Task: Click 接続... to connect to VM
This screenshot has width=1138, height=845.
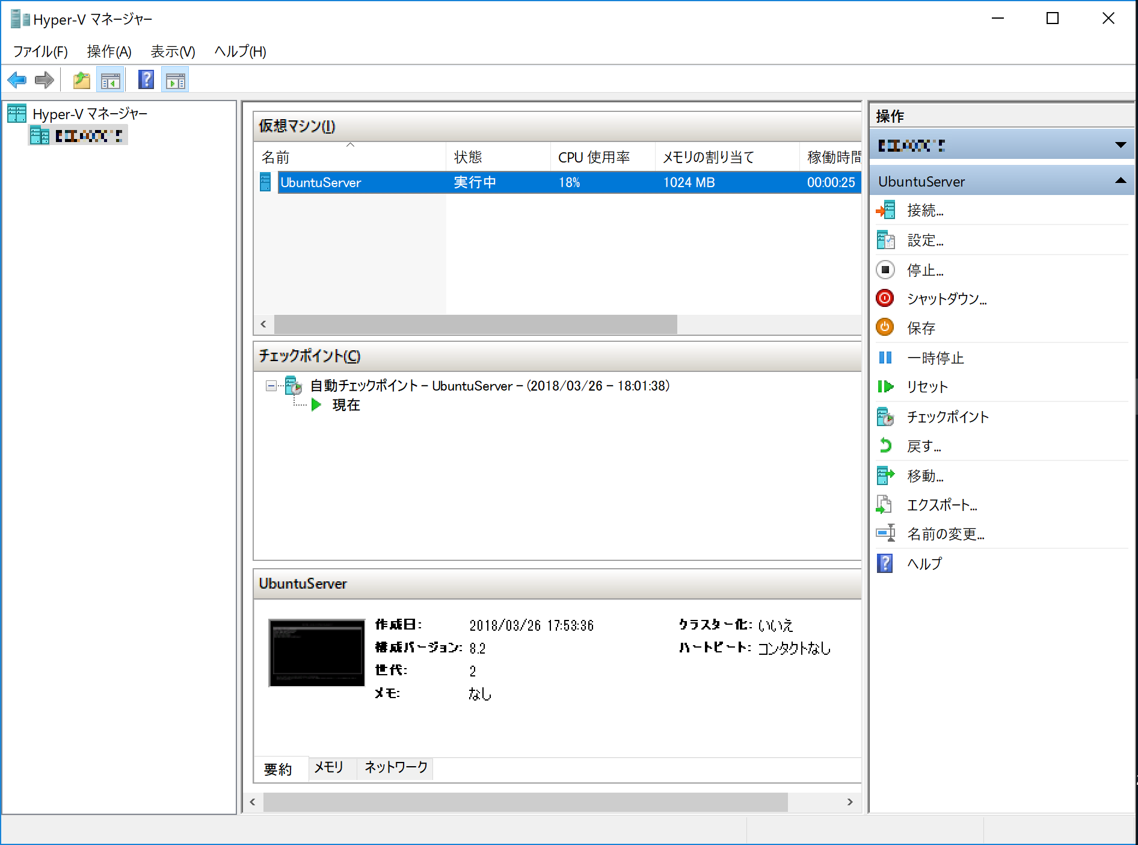Action: pos(925,210)
